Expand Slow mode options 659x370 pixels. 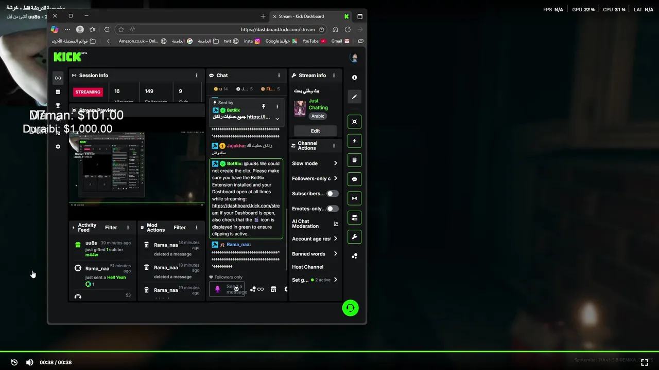click(315, 163)
